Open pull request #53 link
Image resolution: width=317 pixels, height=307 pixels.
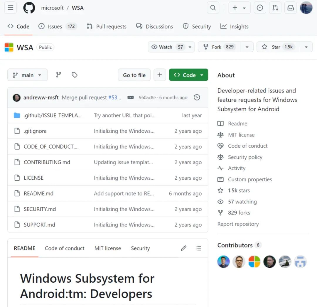pos(115,97)
